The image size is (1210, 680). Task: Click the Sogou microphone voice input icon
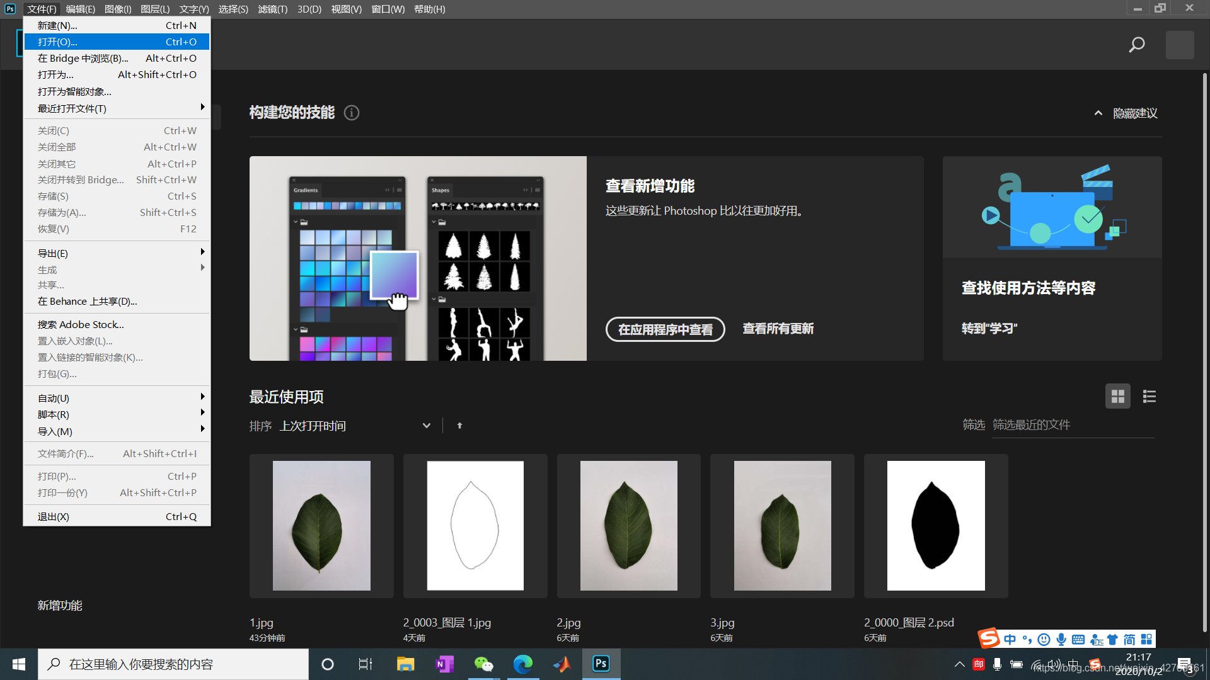(x=1061, y=640)
